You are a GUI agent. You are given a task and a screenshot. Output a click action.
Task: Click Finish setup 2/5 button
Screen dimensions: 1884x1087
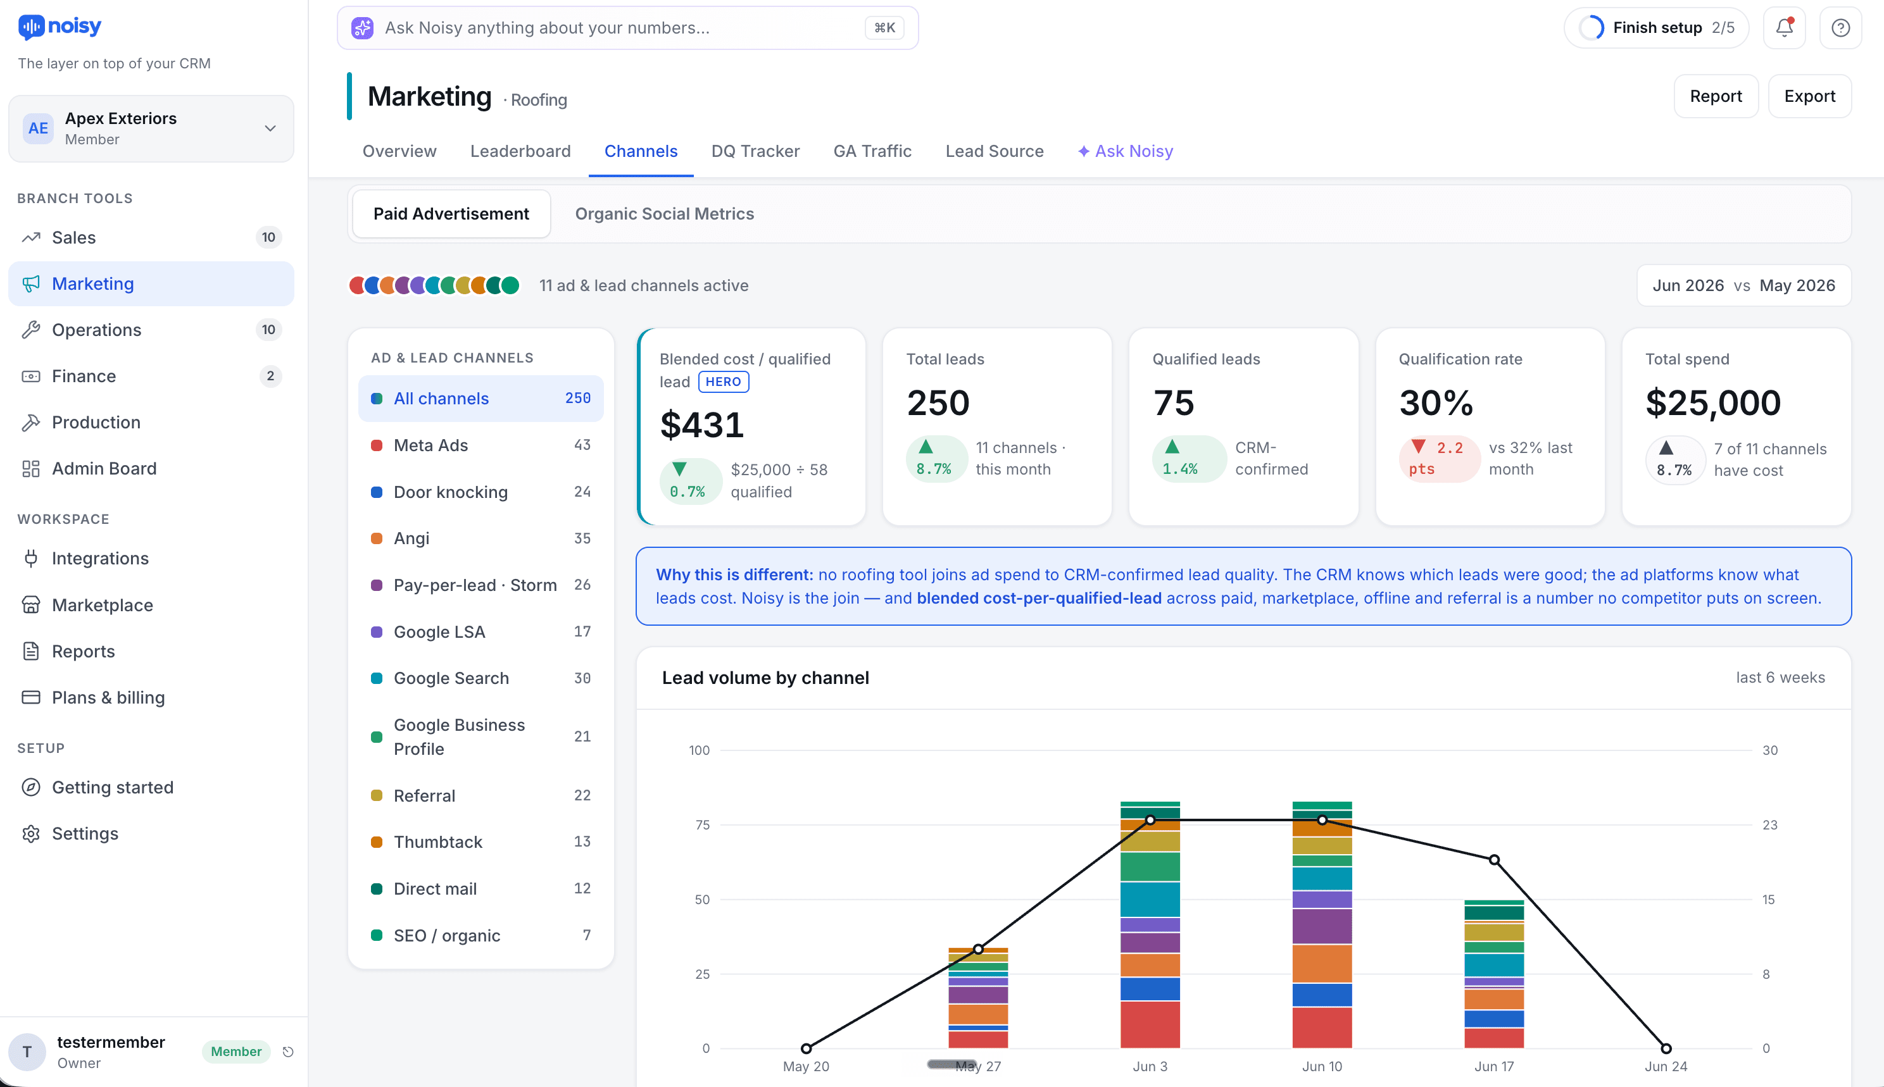click(x=1655, y=28)
